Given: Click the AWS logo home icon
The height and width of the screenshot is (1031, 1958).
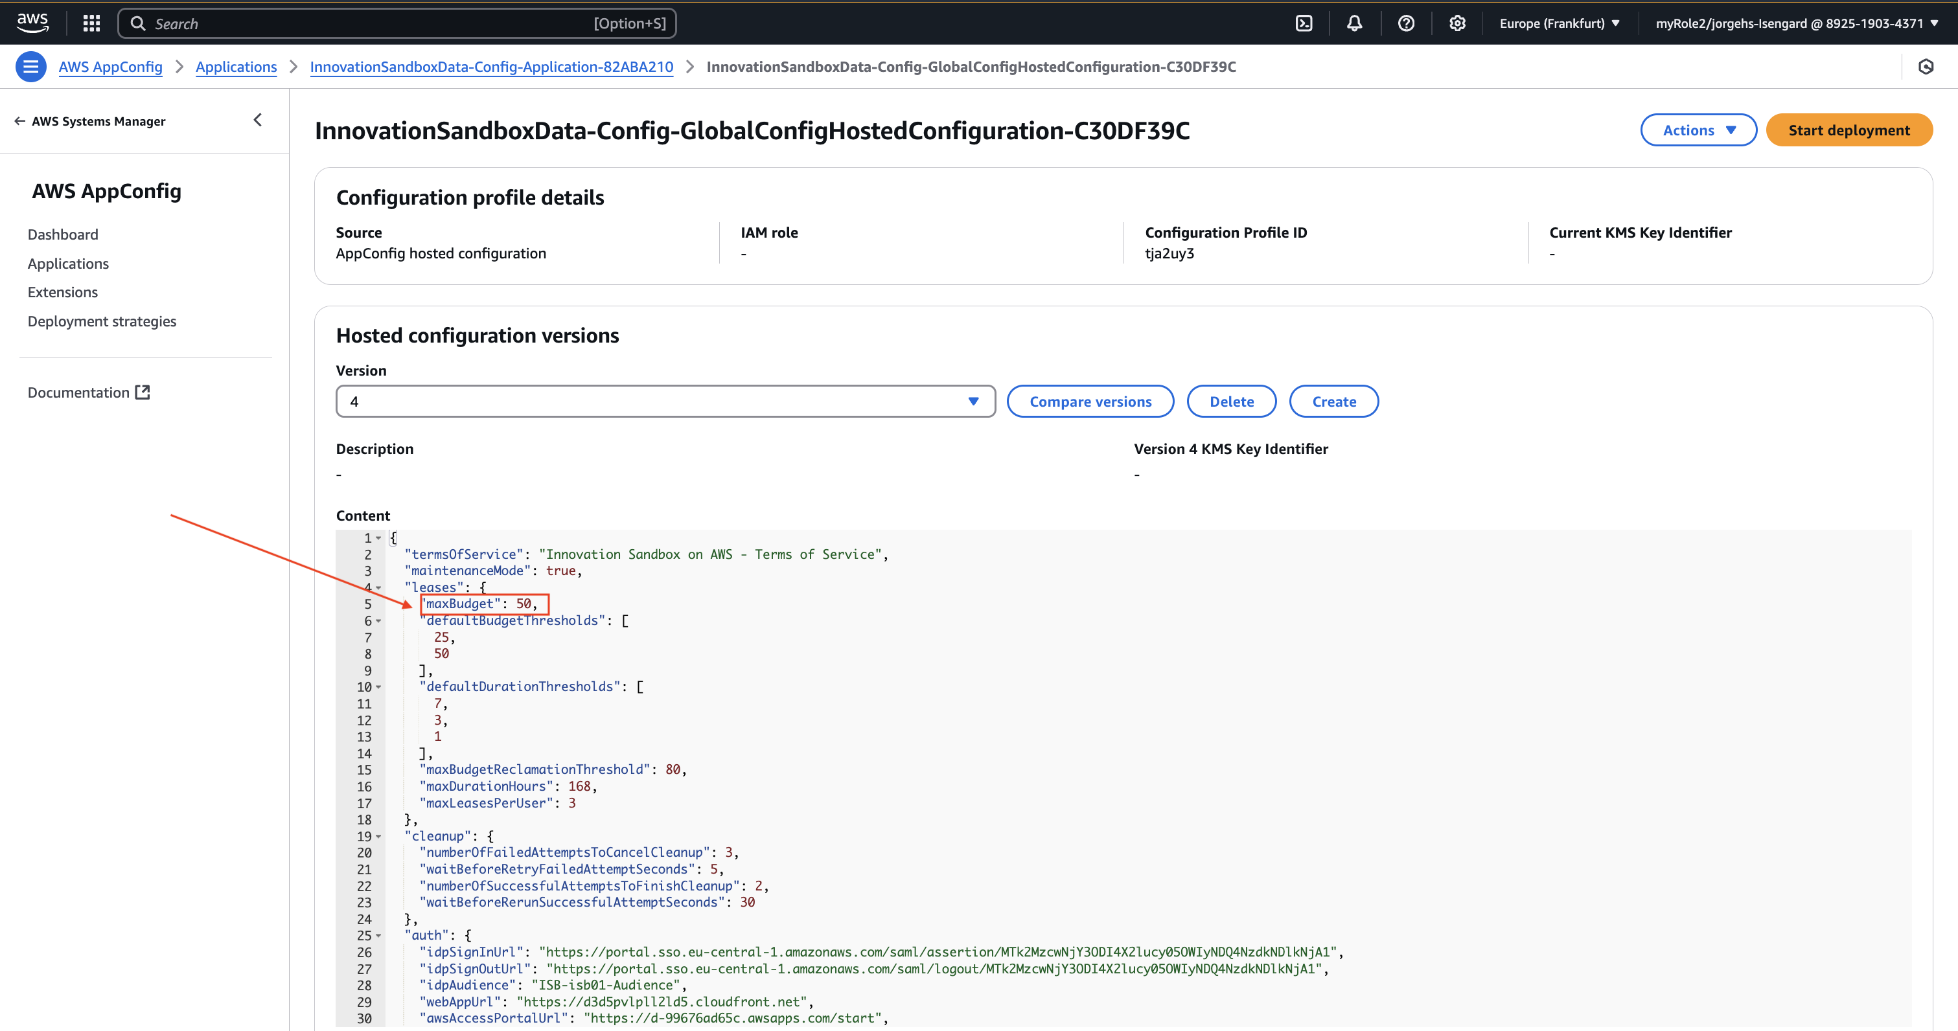Looking at the screenshot, I should 32,23.
